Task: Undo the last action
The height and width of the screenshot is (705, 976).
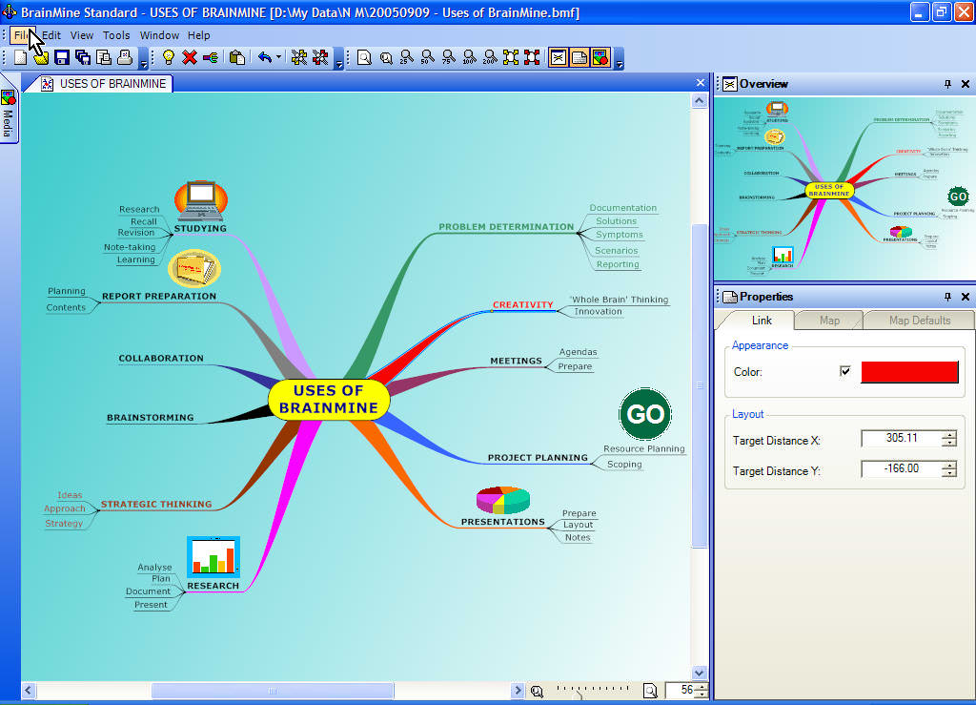Action: (265, 58)
